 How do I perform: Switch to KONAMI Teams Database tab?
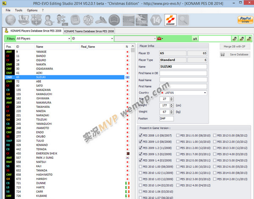(x=89, y=31)
